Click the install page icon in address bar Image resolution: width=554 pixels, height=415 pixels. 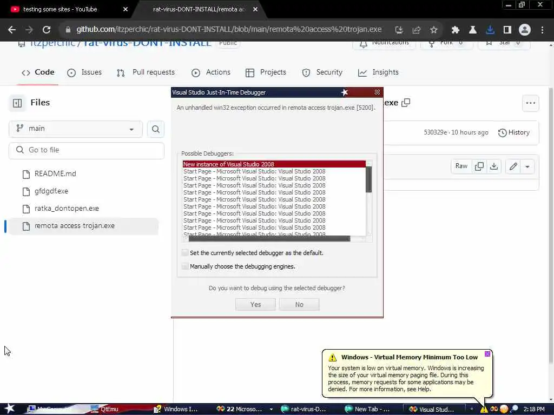click(399, 30)
